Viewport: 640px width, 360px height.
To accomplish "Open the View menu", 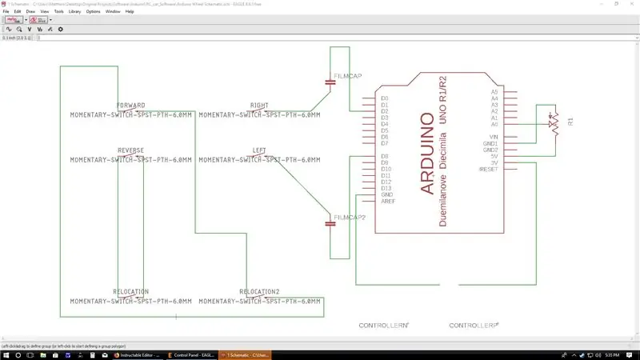I will tap(45, 11).
